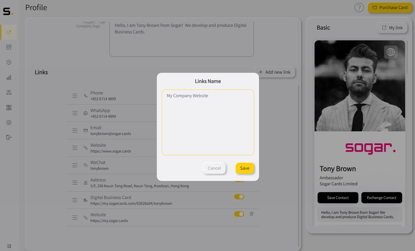Click the WeChat icon in links list
This screenshot has width=415, height=251.
[86, 165]
